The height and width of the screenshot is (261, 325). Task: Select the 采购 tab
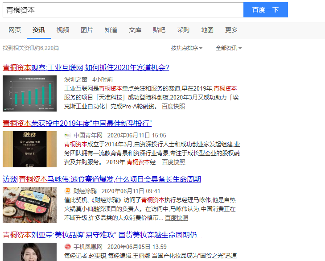(183, 30)
